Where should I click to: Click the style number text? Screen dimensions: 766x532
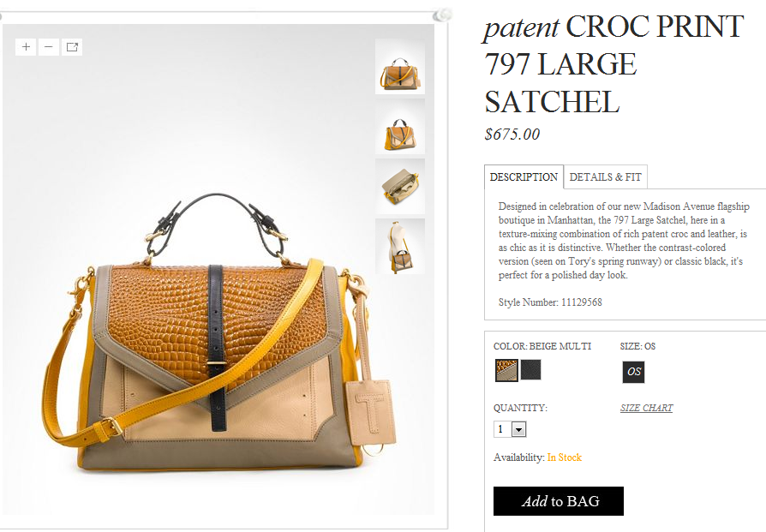(550, 302)
